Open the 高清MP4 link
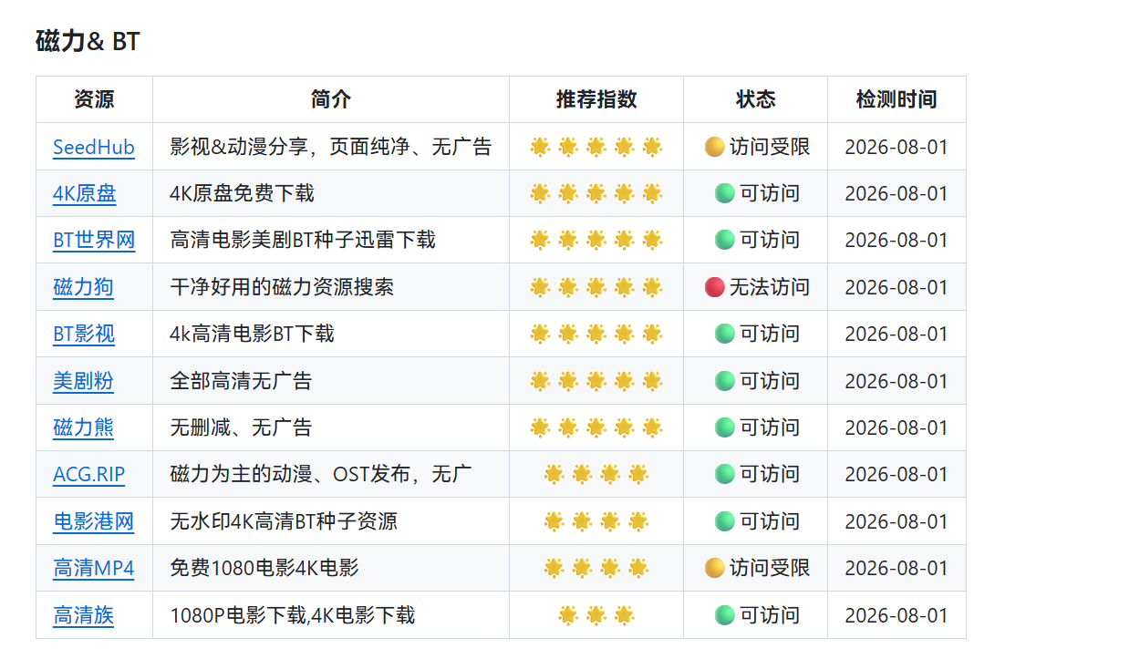The width and height of the screenshot is (1140, 659). [x=94, y=568]
